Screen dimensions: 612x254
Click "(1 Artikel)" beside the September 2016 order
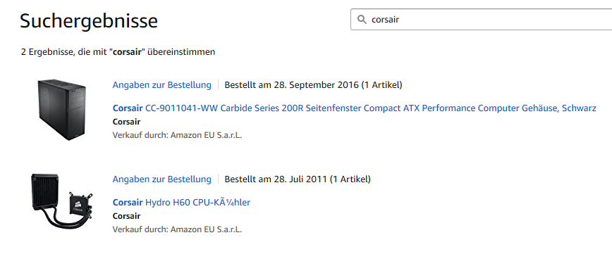point(381,85)
